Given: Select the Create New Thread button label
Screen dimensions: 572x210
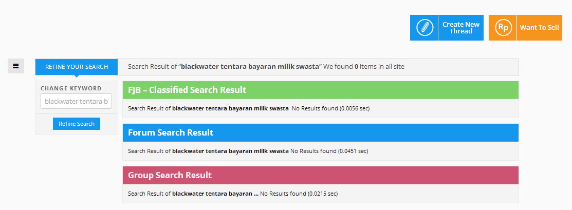Looking at the screenshot, I should (x=461, y=28).
